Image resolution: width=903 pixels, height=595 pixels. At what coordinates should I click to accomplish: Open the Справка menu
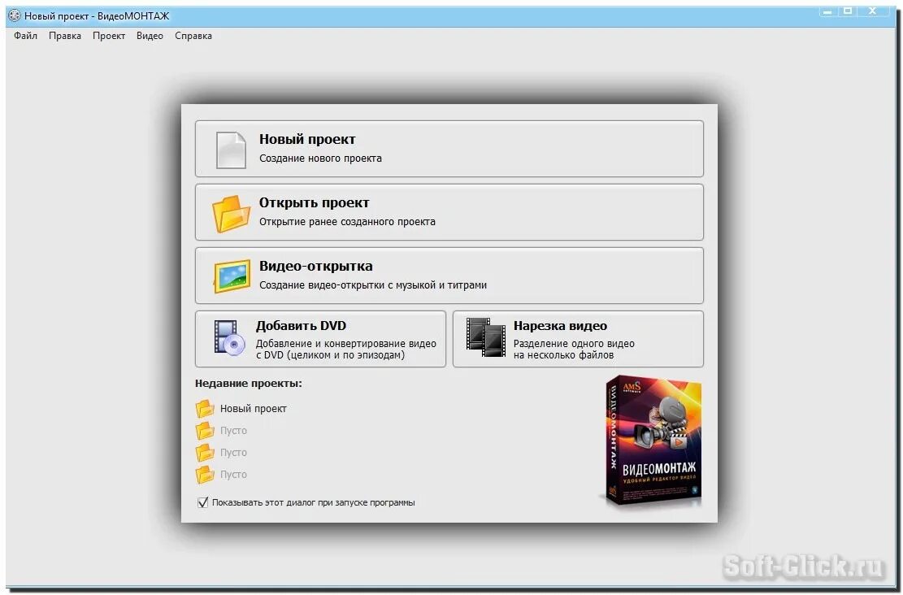tap(193, 36)
